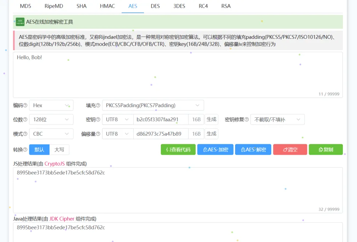The image size is (357, 242).
Task: Click the Java result output text area
Action: click(178, 232)
